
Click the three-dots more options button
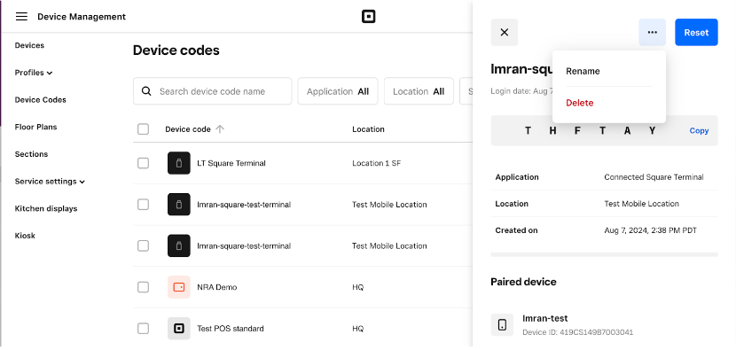click(652, 33)
